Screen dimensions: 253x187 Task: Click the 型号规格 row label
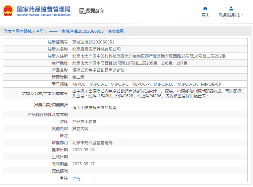60,84
